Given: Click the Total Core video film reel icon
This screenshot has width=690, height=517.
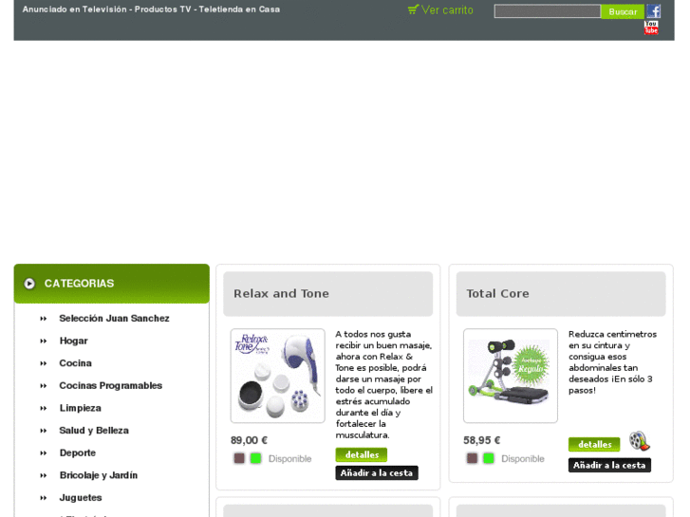Looking at the screenshot, I should coord(639,441).
